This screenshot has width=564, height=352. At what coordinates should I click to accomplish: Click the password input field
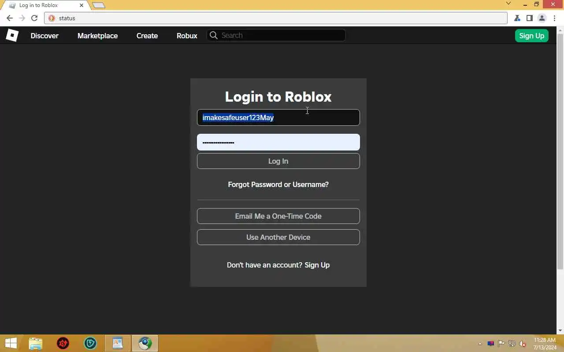pos(278,142)
